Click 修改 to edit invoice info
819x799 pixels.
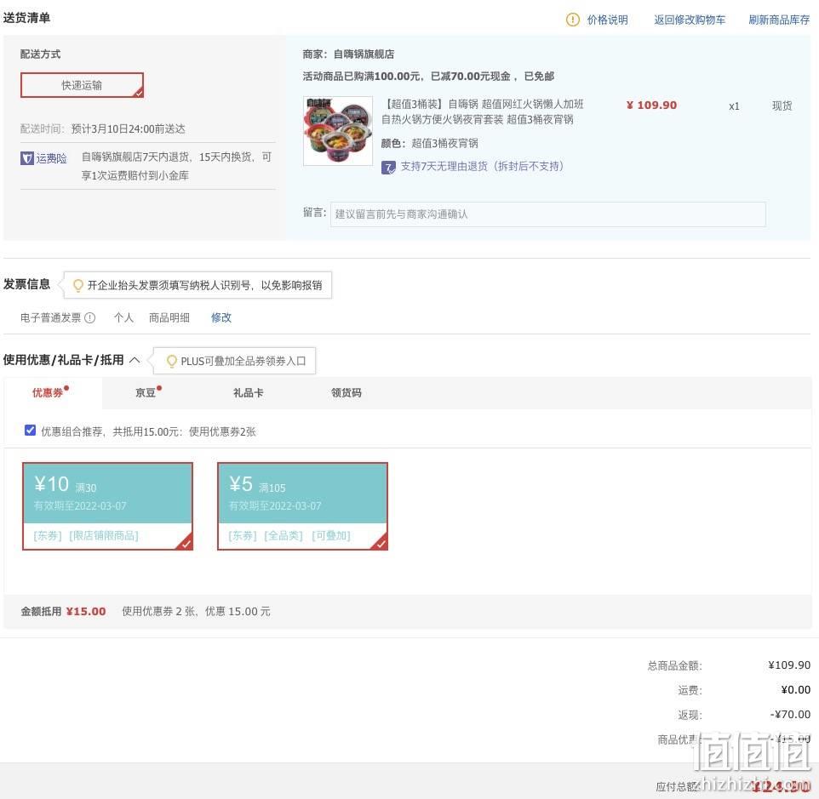pos(221,318)
